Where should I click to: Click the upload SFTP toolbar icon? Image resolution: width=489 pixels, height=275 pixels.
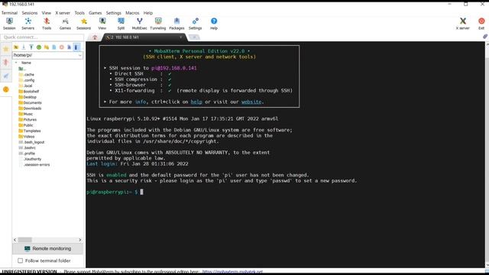pyautogui.click(x=31, y=47)
